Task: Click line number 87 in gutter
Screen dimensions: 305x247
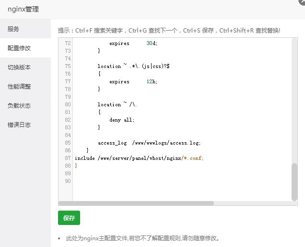Action: tap(68, 158)
